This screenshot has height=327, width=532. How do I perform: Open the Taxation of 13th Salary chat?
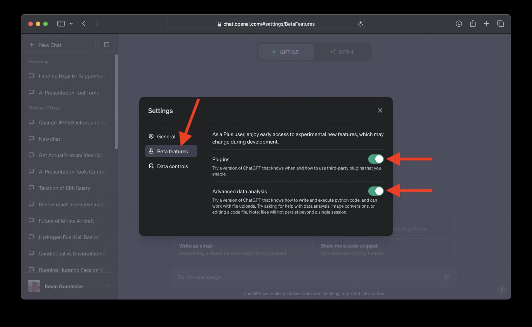pos(64,188)
